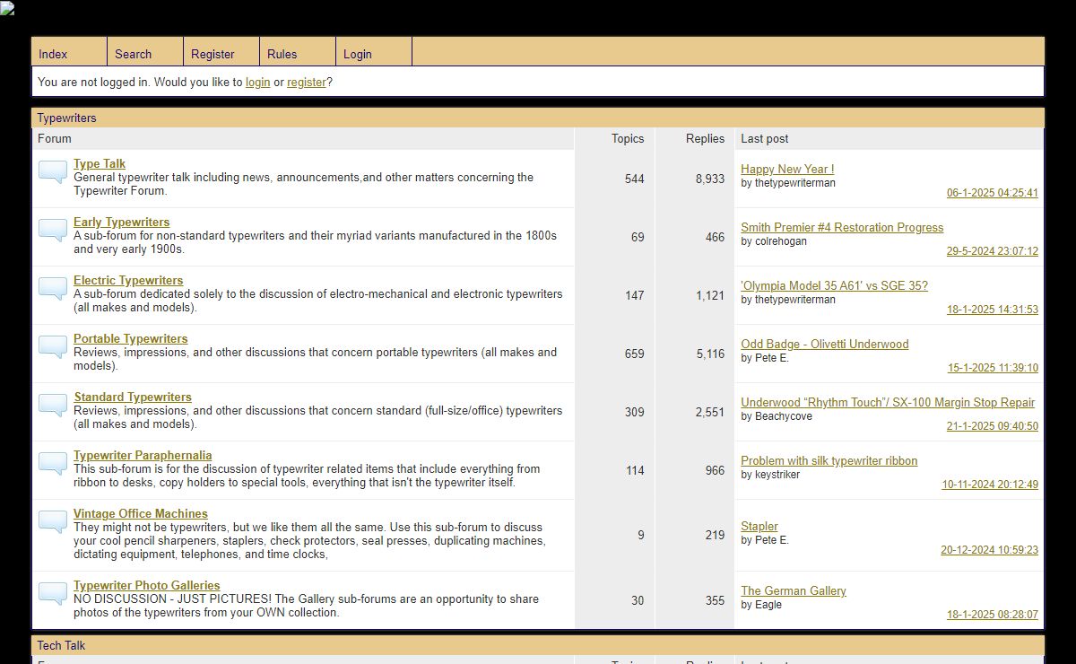Open "'Olympia Model 35 A61' vs SGE 35?" post
Screen dimensions: 1076x664
tap(834, 285)
